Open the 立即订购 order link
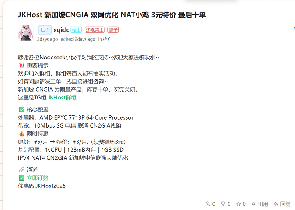The height and width of the screenshot is (210, 295). tap(38, 178)
